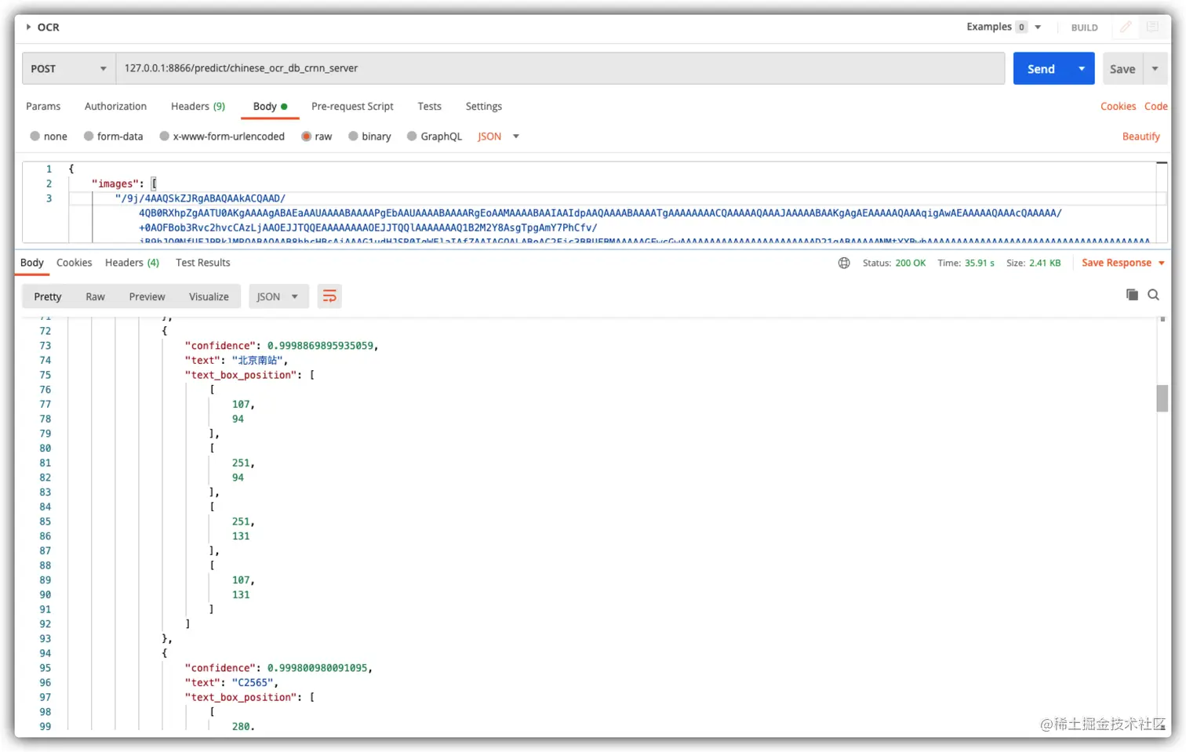This screenshot has height=752, width=1186.
Task: Open the Test Results tab
Action: (202, 262)
